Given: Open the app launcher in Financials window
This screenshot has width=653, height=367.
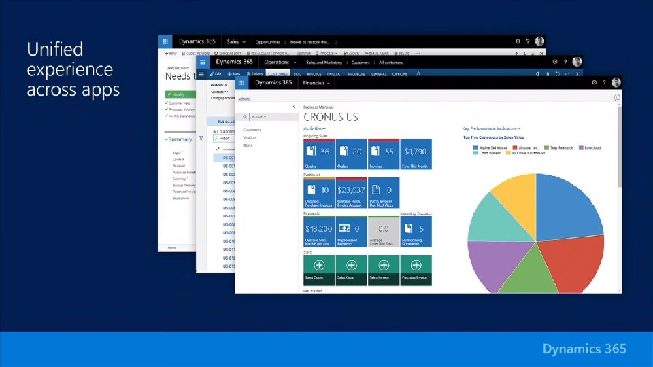Looking at the screenshot, I should [241, 83].
